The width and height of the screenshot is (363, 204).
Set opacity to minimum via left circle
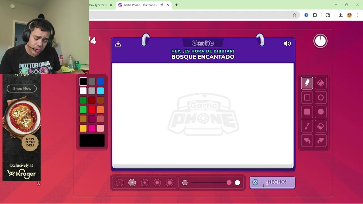185,183
